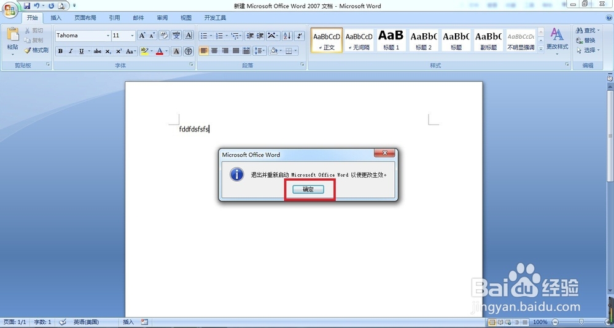
Task: Toggle character shading
Action: tap(176, 52)
